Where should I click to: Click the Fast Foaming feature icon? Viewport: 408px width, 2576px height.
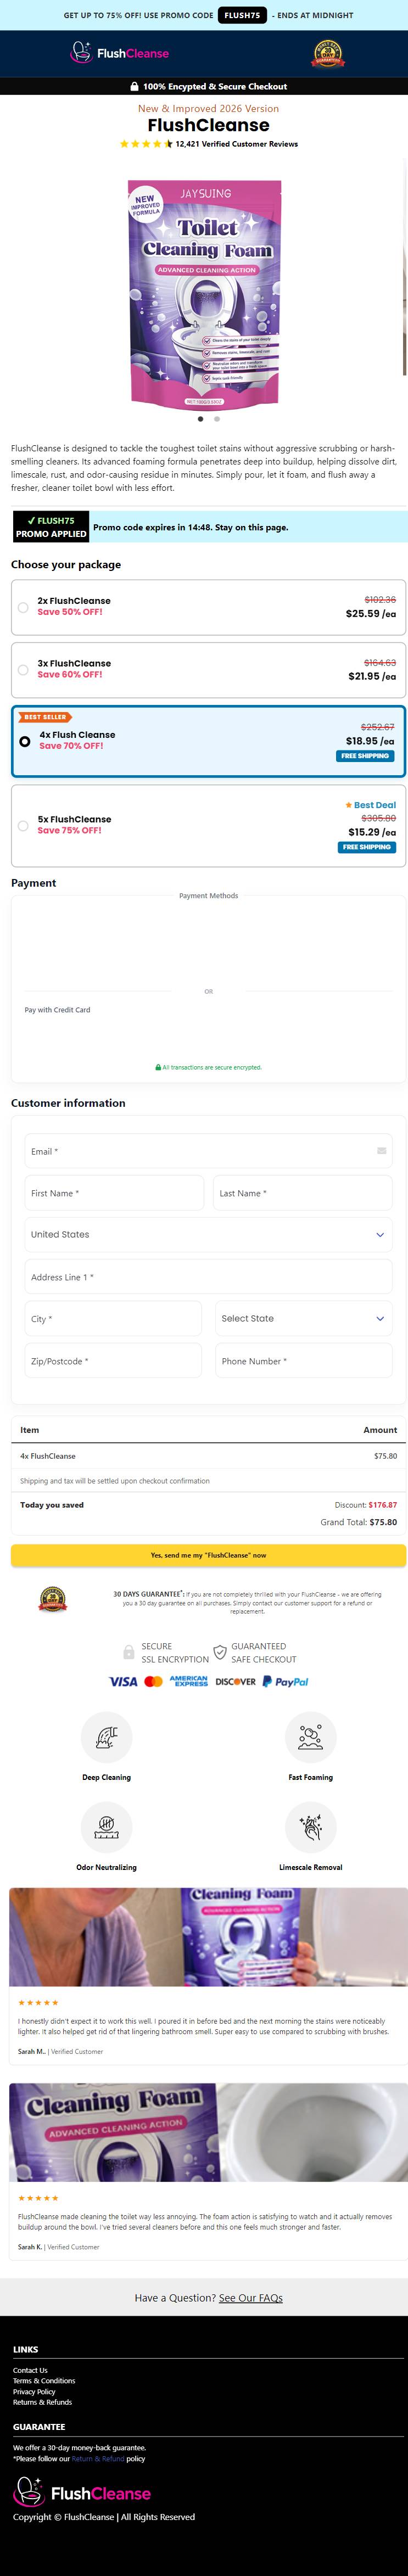(310, 1737)
